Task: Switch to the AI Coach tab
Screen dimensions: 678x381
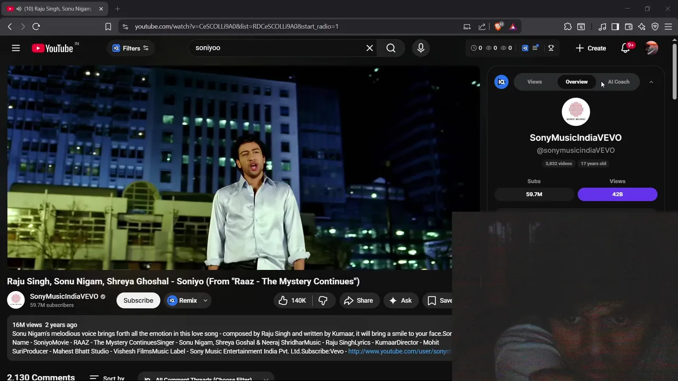Action: pos(619,82)
